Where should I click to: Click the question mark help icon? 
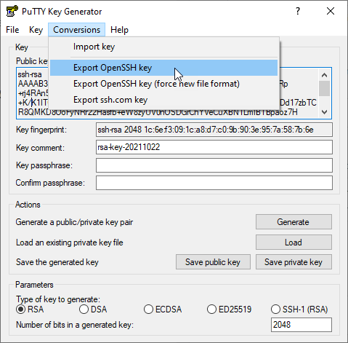pyautogui.click(x=298, y=11)
